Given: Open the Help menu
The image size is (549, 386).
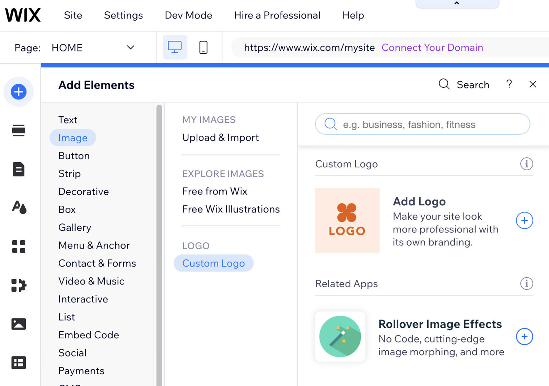Looking at the screenshot, I should click(x=353, y=15).
